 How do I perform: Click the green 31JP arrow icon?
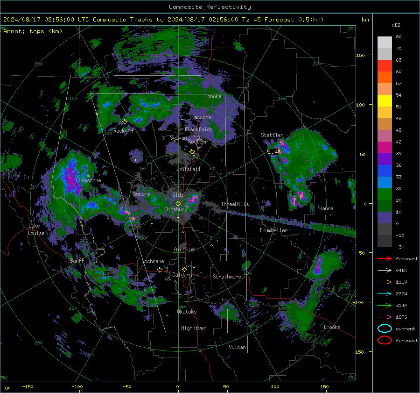[385, 305]
